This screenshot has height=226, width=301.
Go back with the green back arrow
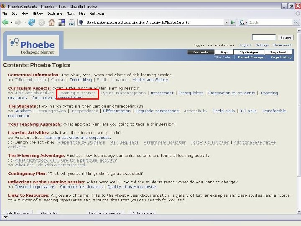click(5, 23)
